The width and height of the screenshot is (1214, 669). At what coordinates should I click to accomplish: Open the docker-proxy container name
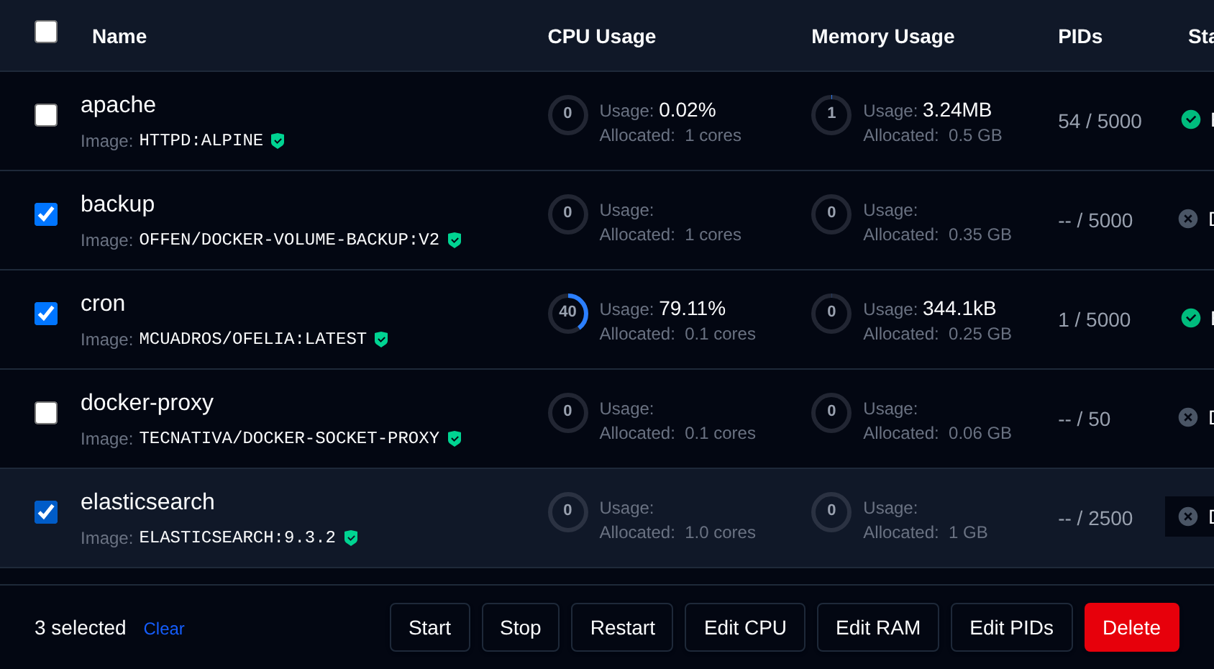pos(147,403)
